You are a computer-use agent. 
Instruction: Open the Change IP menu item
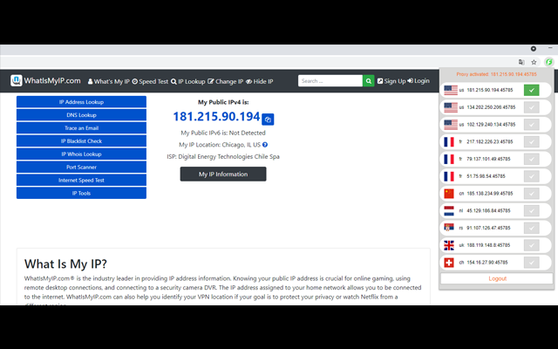pos(226,81)
